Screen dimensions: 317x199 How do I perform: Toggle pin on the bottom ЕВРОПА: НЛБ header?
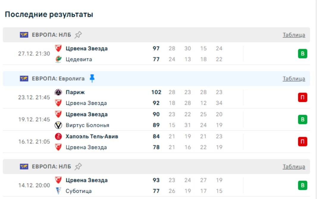(78, 167)
